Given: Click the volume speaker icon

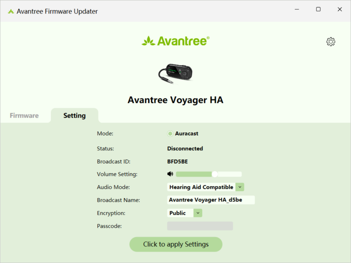Looking at the screenshot, I should [x=170, y=174].
